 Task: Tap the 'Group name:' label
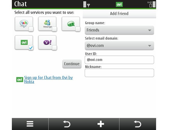pyautogui.click(x=95, y=23)
